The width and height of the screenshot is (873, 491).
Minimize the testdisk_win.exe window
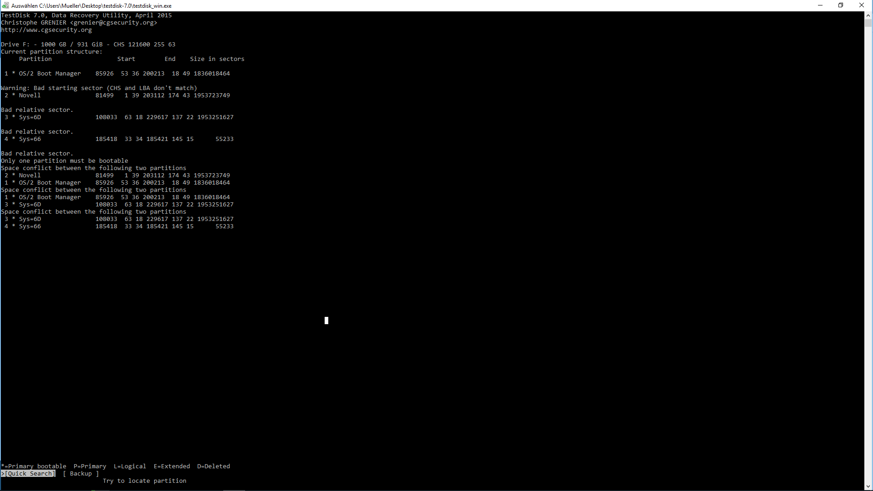820,5
